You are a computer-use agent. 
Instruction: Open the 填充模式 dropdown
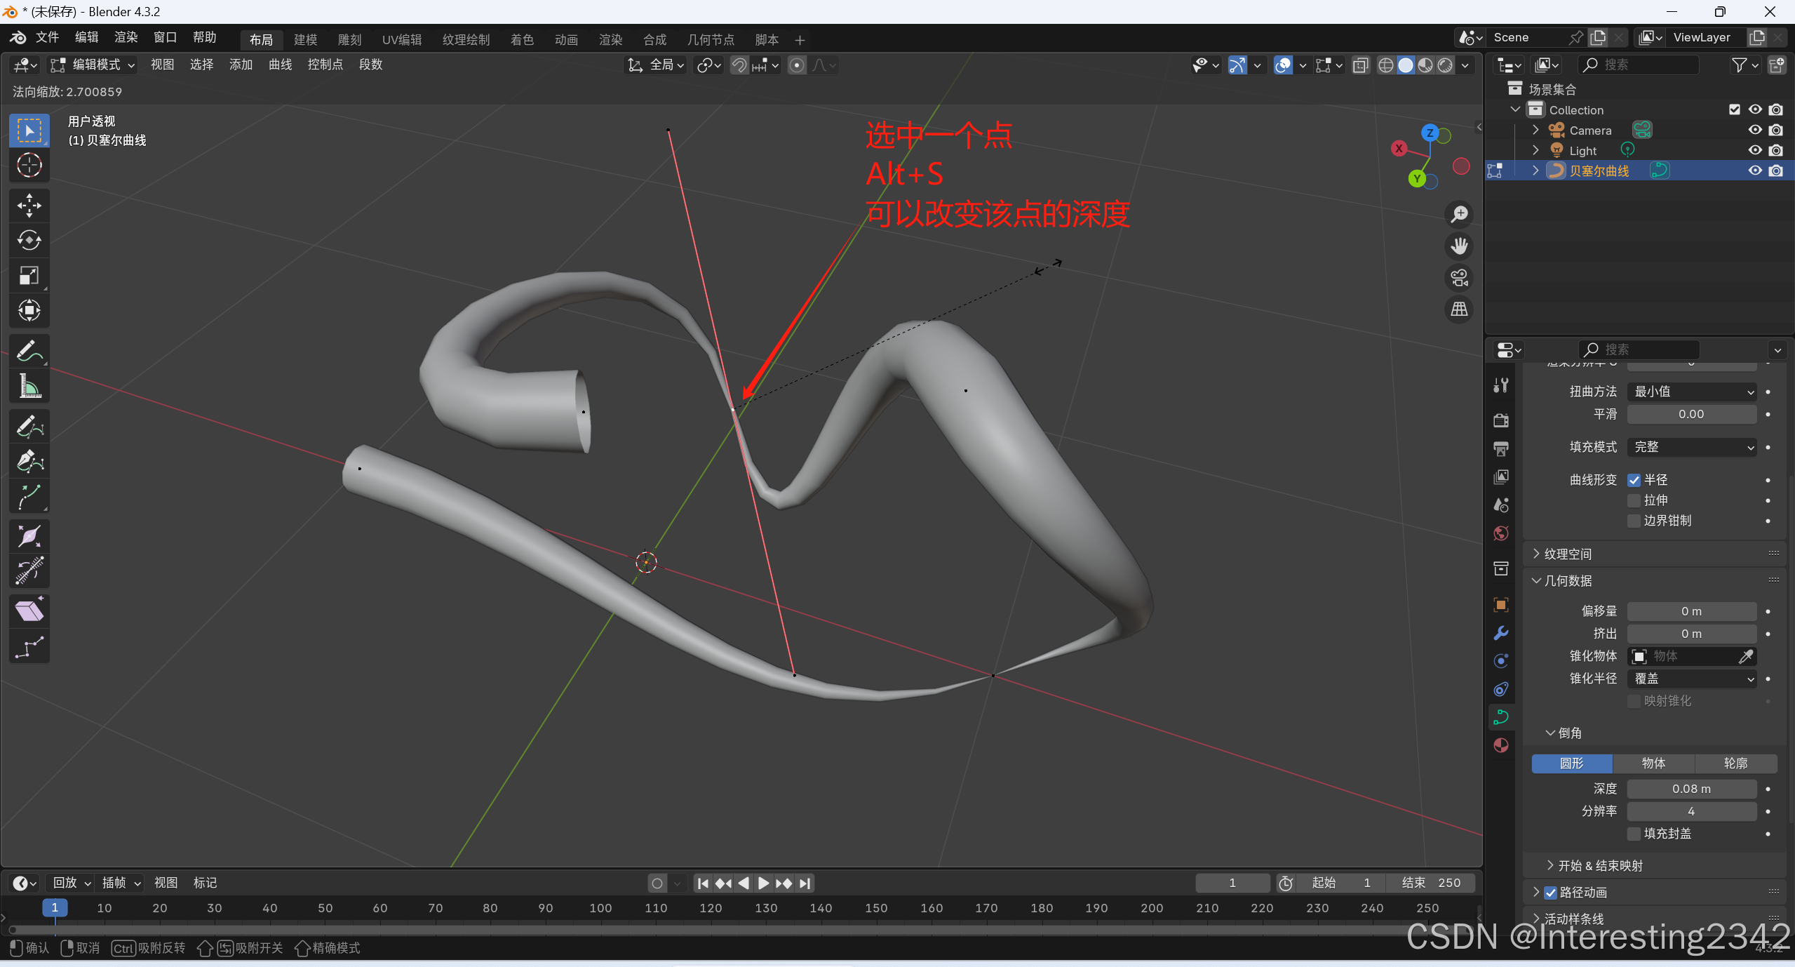click(x=1691, y=447)
